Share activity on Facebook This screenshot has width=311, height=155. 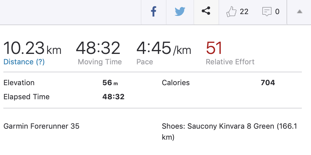(154, 12)
